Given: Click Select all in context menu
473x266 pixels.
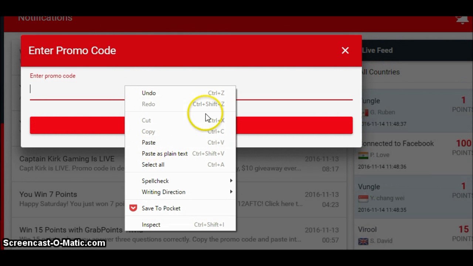Looking at the screenshot, I should click(x=153, y=165).
